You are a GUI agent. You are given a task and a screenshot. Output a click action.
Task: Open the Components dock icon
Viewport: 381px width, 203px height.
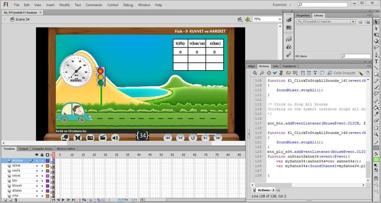click(x=289, y=47)
